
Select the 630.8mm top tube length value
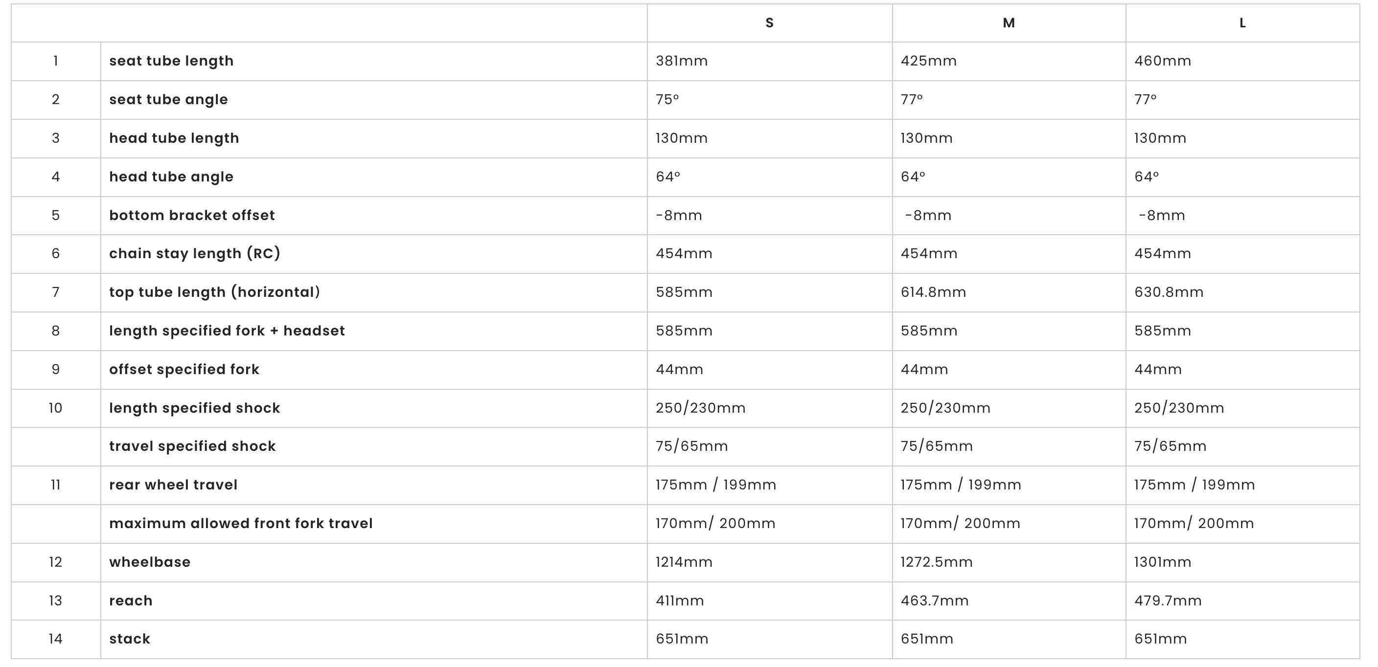click(1169, 292)
